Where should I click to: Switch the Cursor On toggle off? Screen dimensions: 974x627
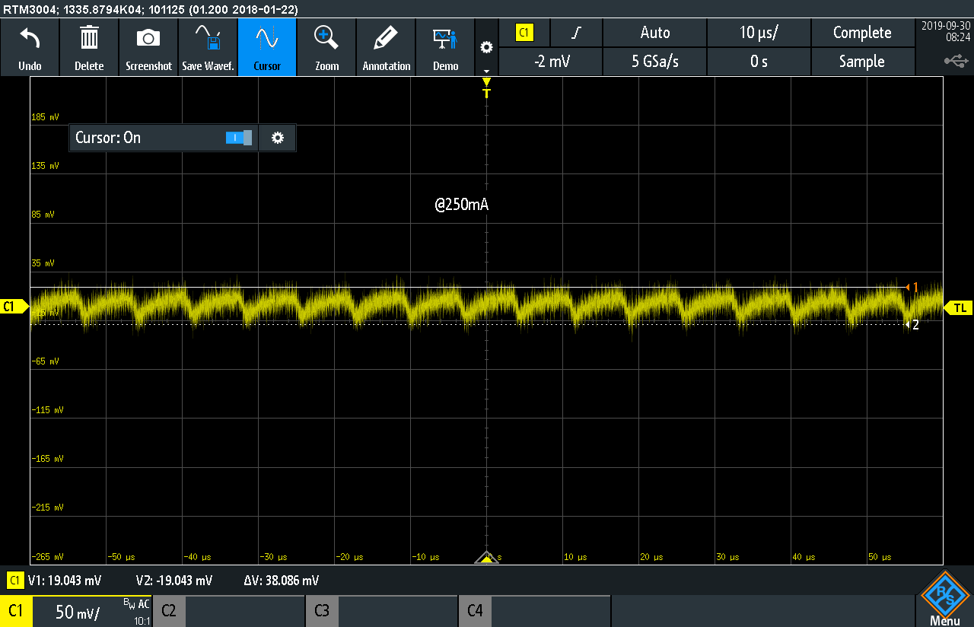[x=239, y=138]
